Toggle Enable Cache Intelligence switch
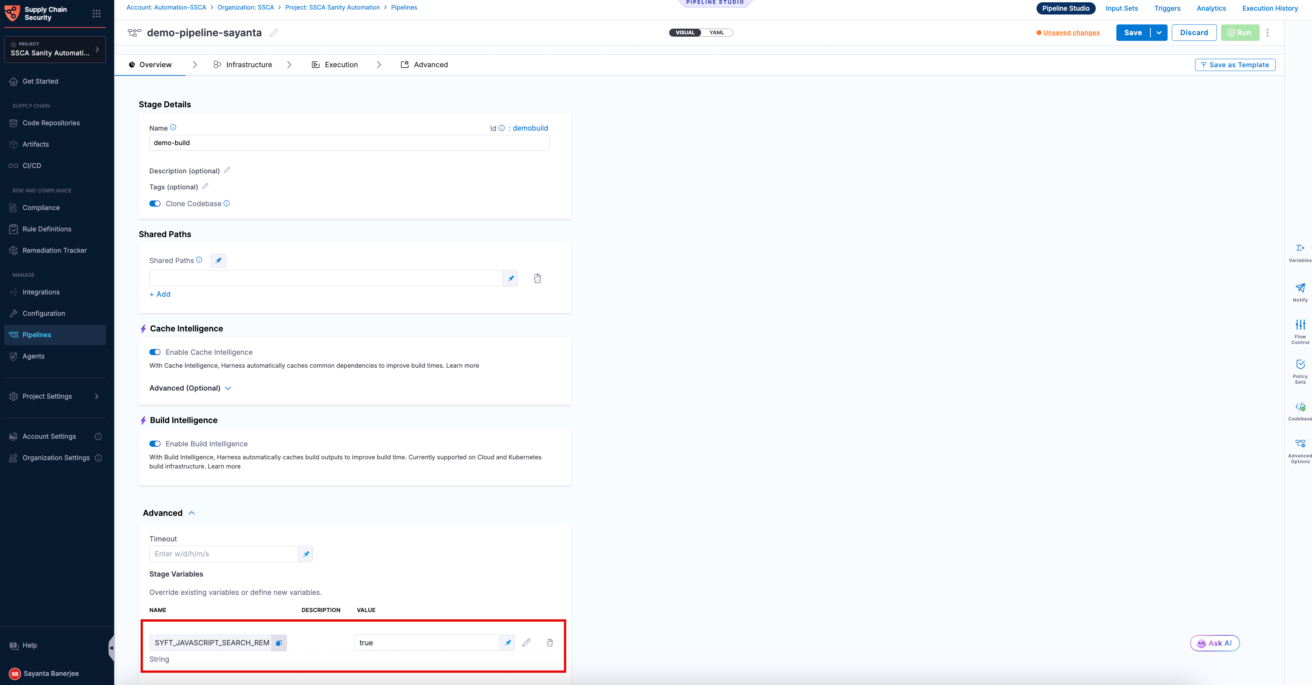The width and height of the screenshot is (1312, 685). [155, 352]
